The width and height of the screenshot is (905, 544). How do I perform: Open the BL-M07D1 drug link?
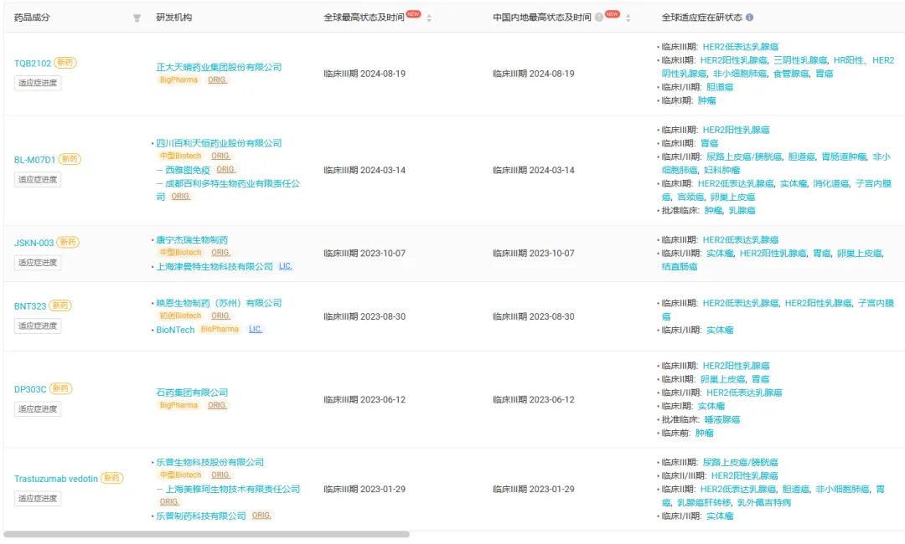[34, 160]
